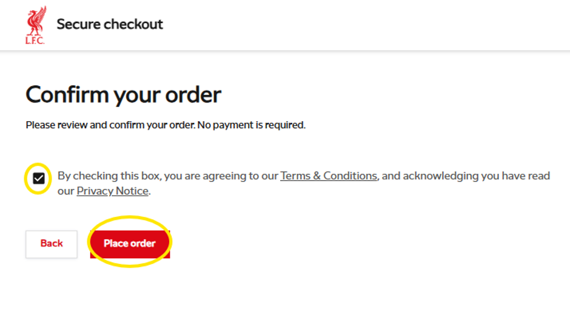Screen dimensions: 570x315
Task: Open the Terms & Conditions link
Action: [329, 176]
